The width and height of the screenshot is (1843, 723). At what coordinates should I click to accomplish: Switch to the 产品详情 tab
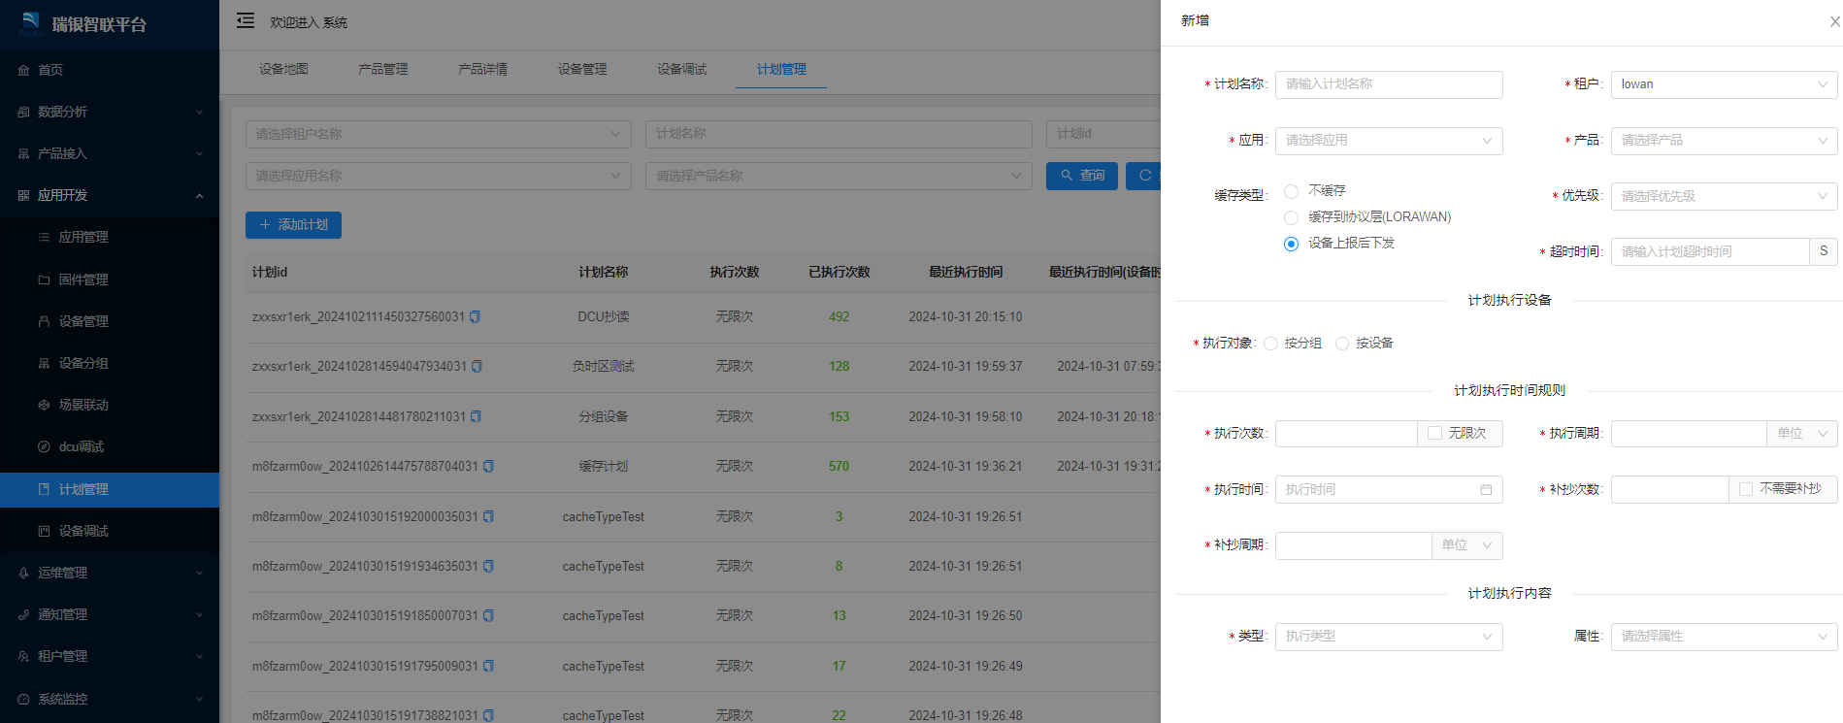[482, 69]
